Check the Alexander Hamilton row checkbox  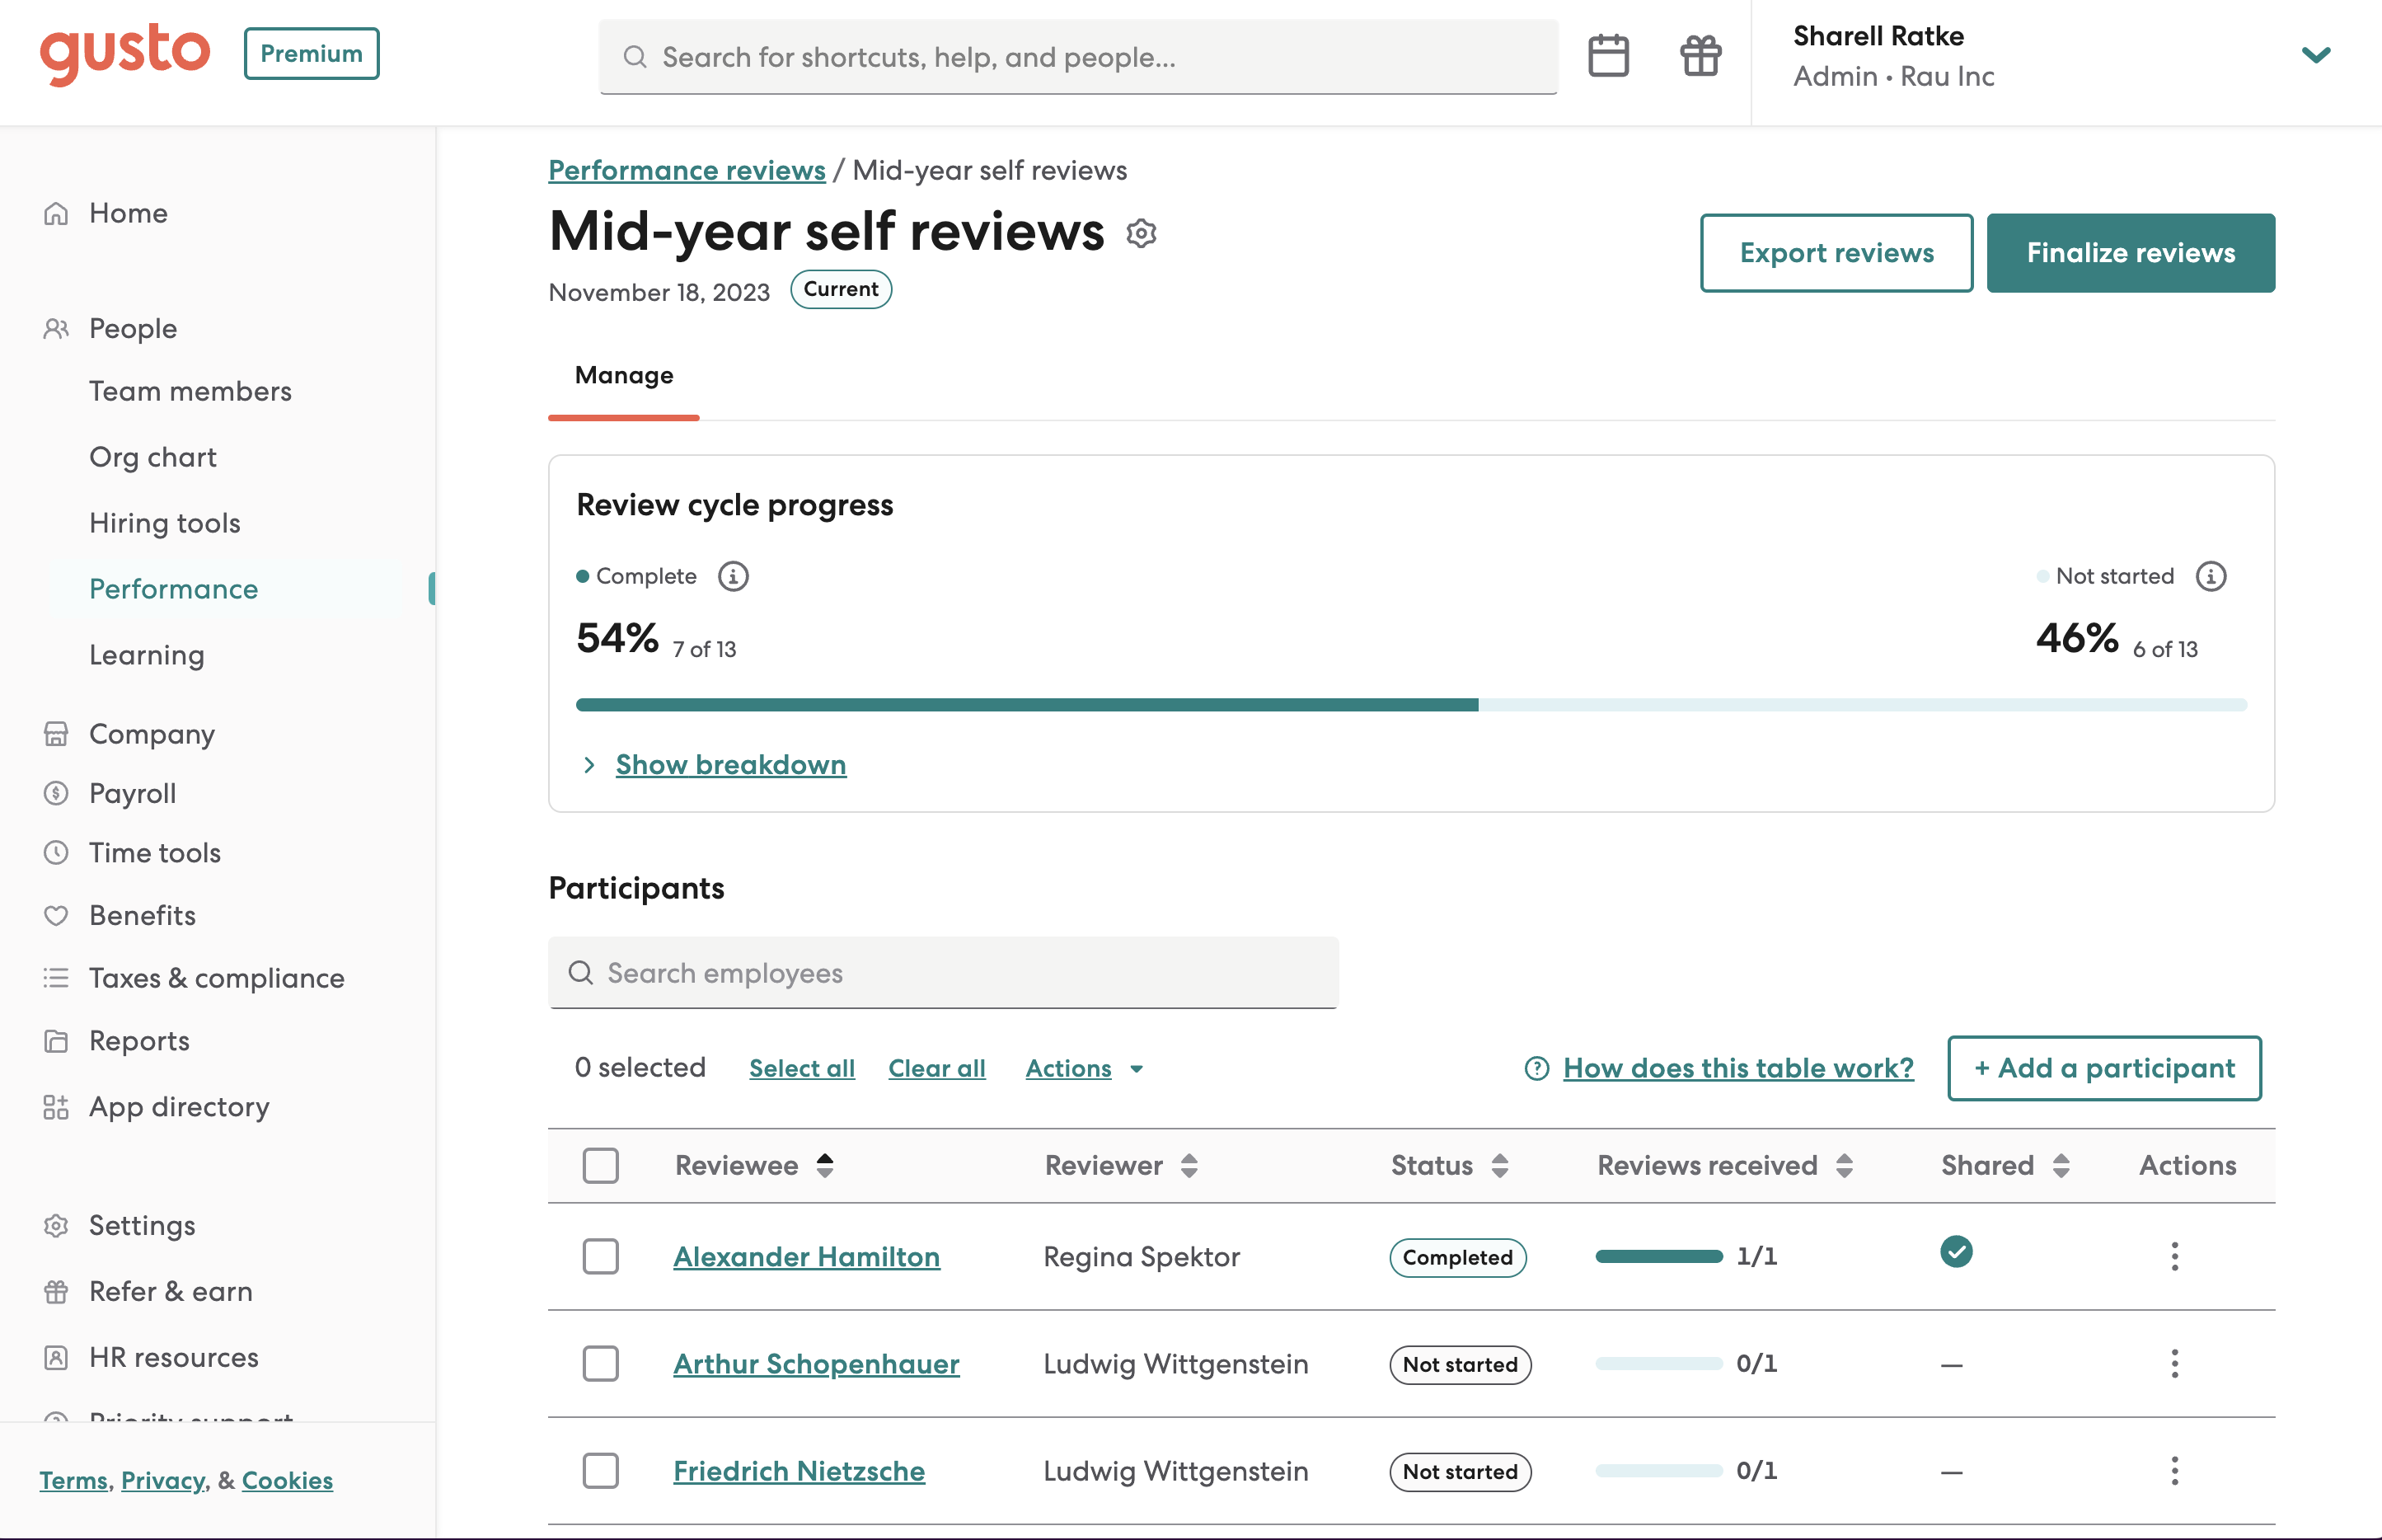[x=601, y=1257]
